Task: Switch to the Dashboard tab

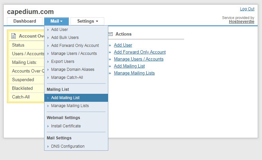Action: tap(25, 21)
